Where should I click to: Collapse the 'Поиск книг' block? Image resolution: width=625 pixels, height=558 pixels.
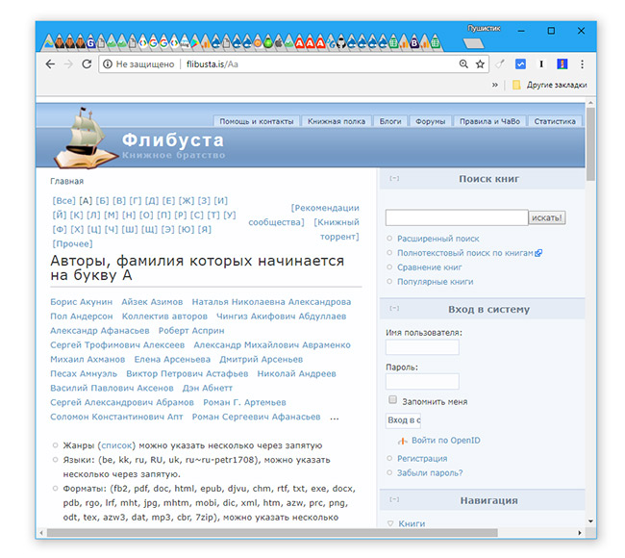(394, 179)
